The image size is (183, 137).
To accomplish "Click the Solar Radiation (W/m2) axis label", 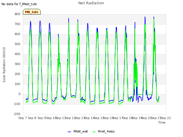I will (4, 65).
